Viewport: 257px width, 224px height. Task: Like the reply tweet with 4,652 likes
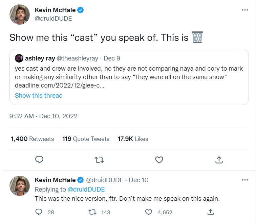coord(148,212)
